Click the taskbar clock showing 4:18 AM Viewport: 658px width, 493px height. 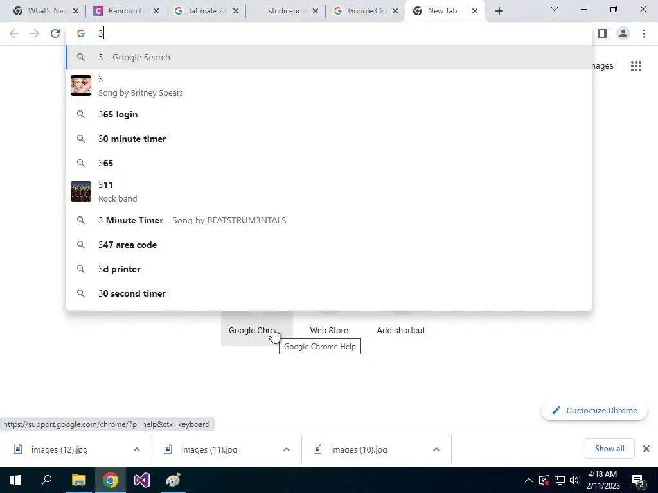point(603,480)
